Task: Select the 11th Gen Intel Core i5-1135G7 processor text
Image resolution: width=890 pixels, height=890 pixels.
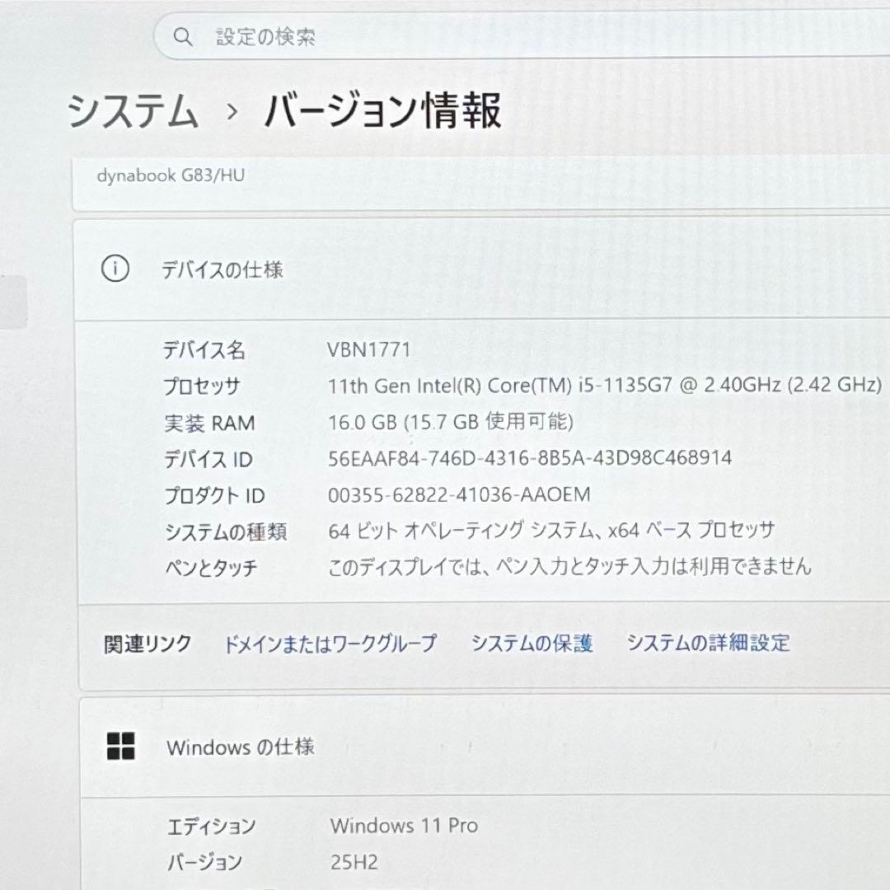Action: [605, 386]
